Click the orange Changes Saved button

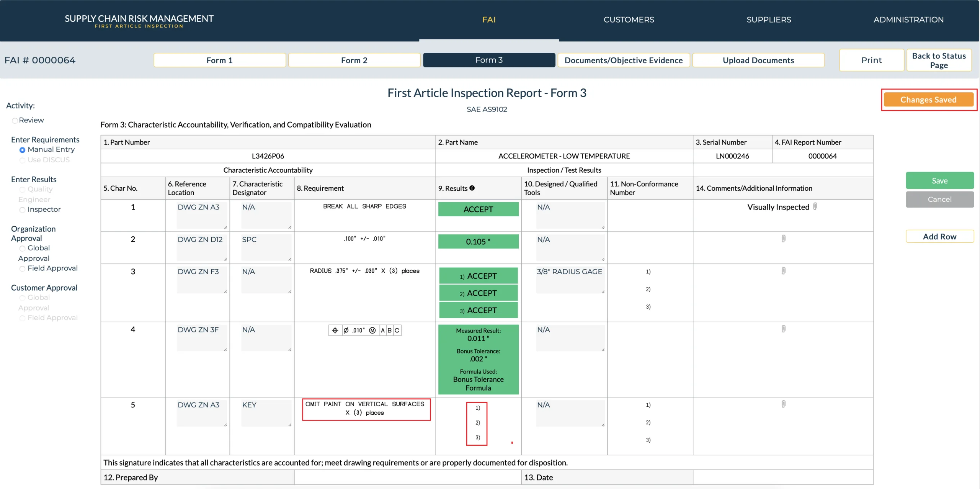coord(928,100)
